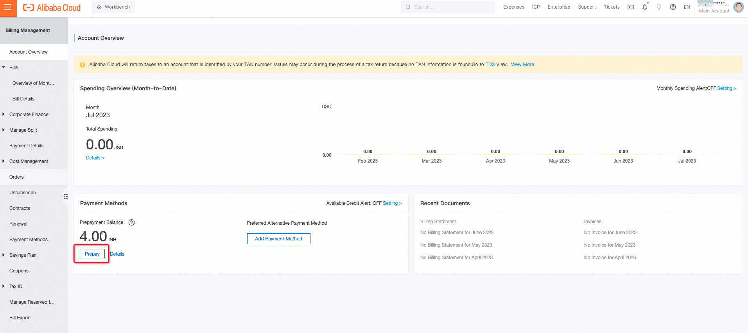
Task: Open the hamburger navigation menu
Action: (x=8, y=8)
